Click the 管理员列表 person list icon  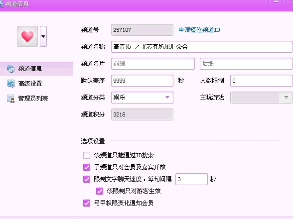coord(10,99)
